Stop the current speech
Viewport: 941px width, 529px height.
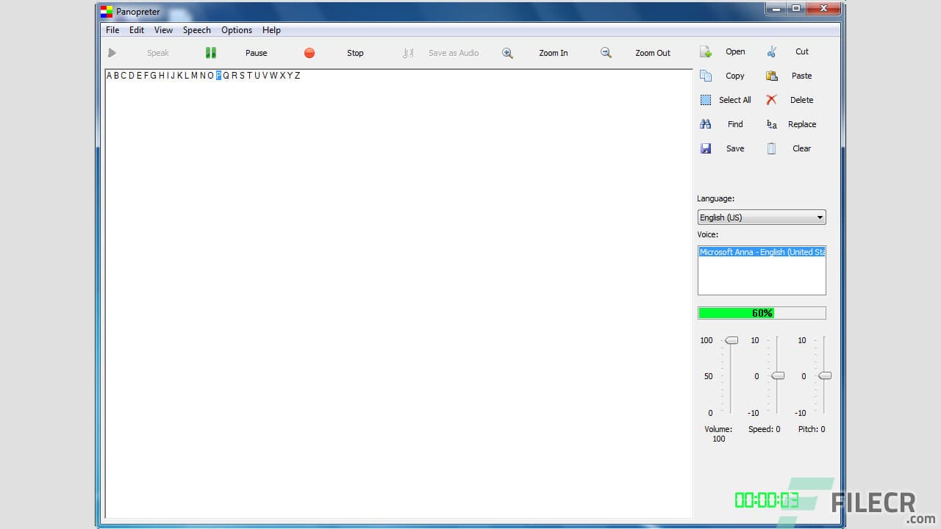pyautogui.click(x=310, y=52)
